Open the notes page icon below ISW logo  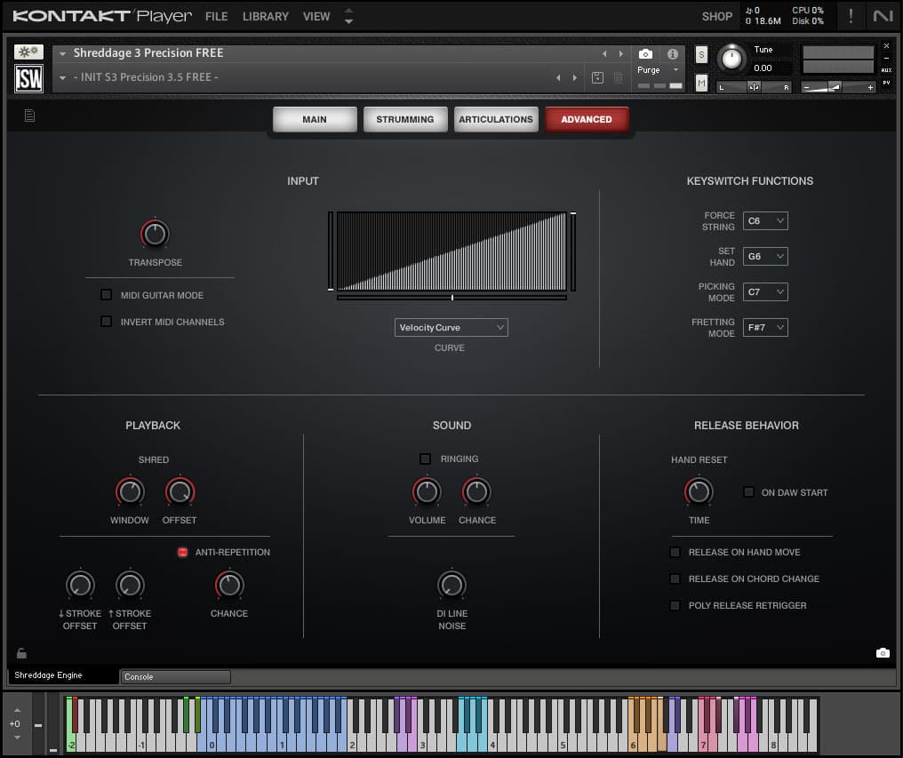tap(29, 116)
